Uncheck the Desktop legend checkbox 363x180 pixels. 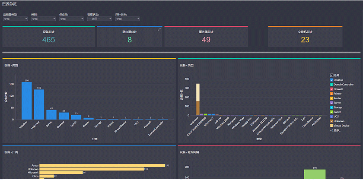tap(331, 80)
